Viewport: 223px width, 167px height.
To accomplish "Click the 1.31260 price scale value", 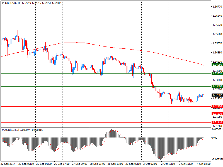I will [x=217, y=126].
